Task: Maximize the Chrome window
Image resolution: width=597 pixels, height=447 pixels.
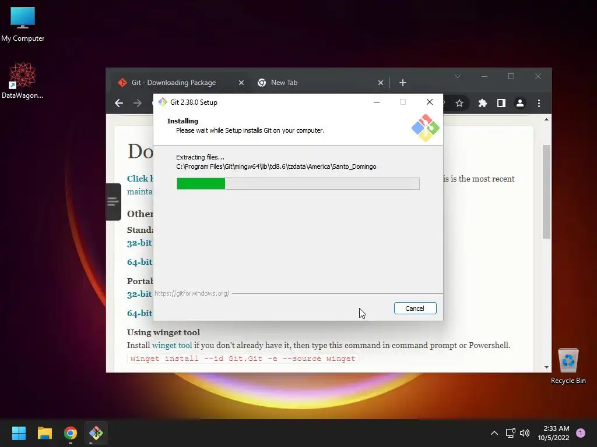Action: 511,76
